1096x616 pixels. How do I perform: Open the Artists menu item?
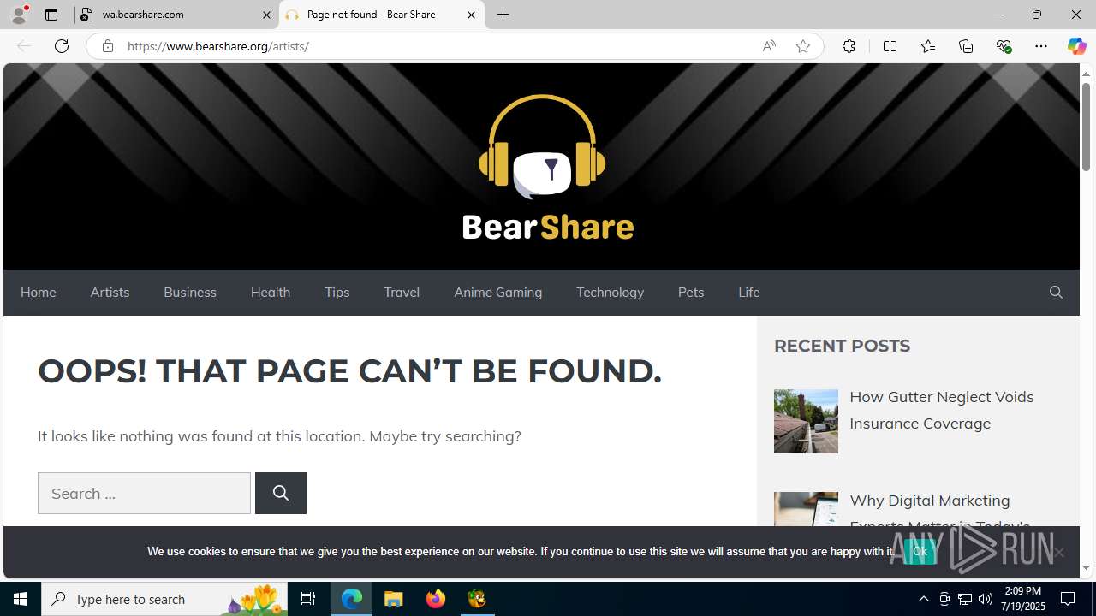coord(110,293)
